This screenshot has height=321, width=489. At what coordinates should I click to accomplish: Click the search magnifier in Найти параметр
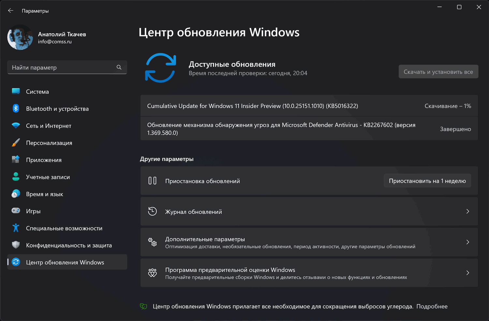click(119, 67)
